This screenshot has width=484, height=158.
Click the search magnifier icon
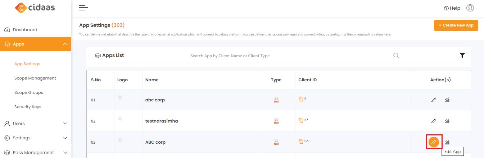click(396, 56)
